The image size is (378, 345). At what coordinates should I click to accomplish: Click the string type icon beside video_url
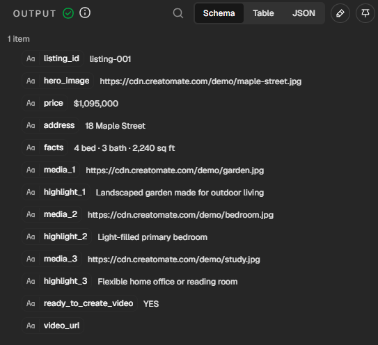pos(31,326)
